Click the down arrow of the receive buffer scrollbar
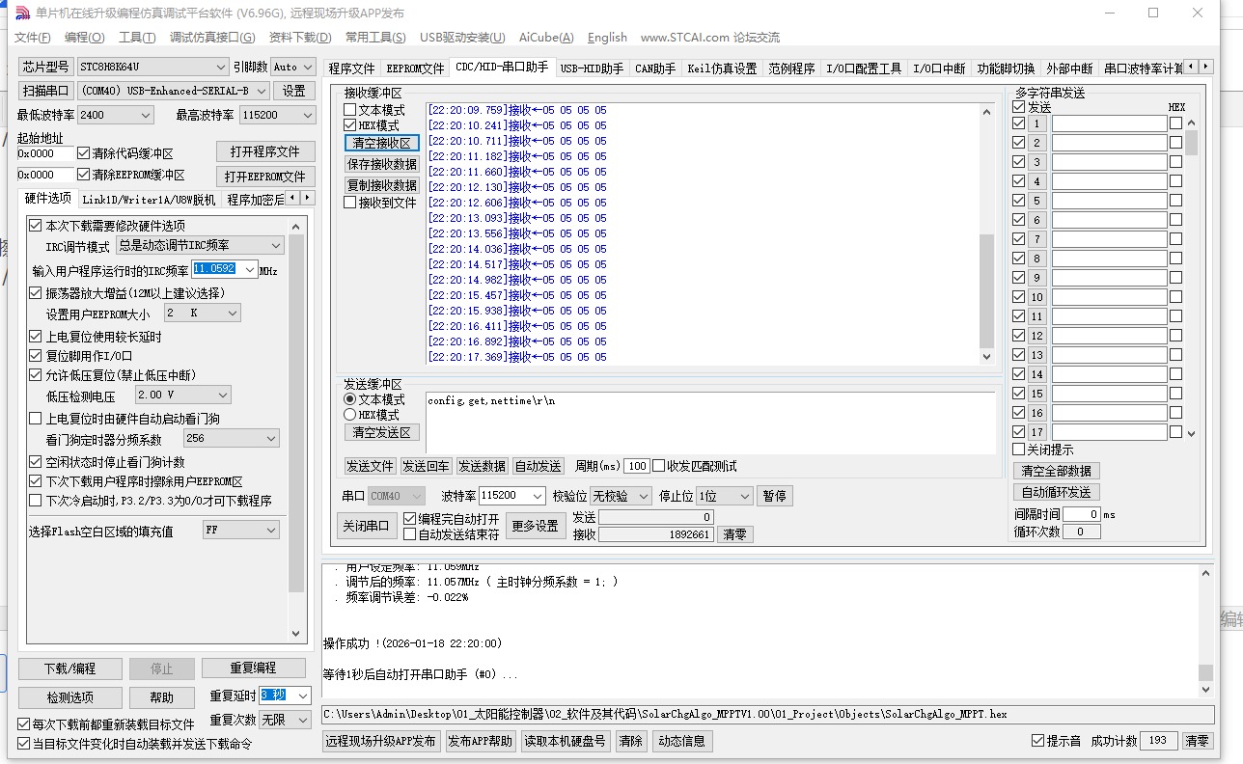 986,357
